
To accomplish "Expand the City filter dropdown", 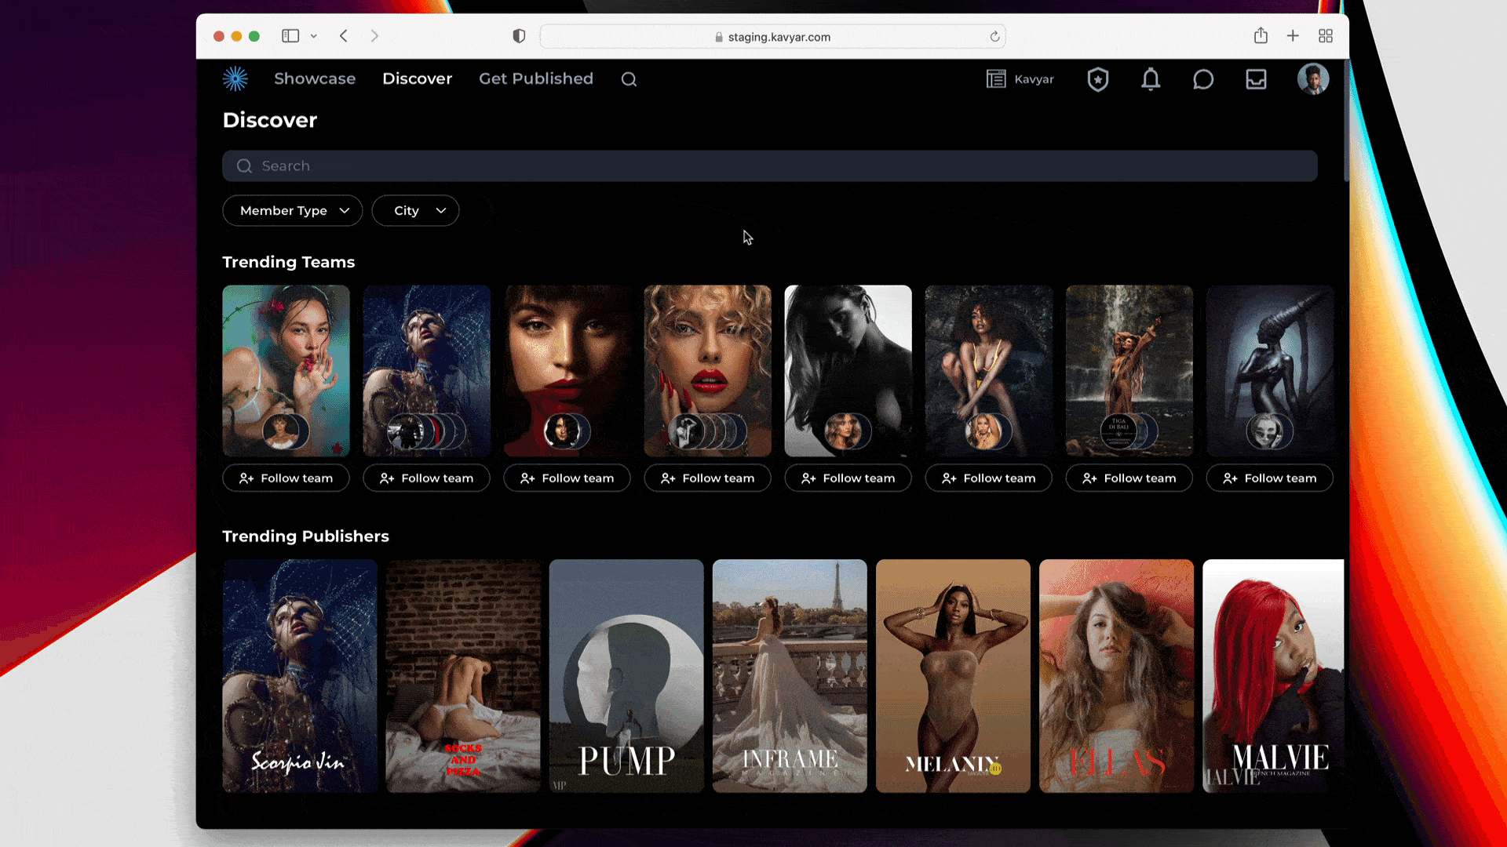I will coord(415,211).
